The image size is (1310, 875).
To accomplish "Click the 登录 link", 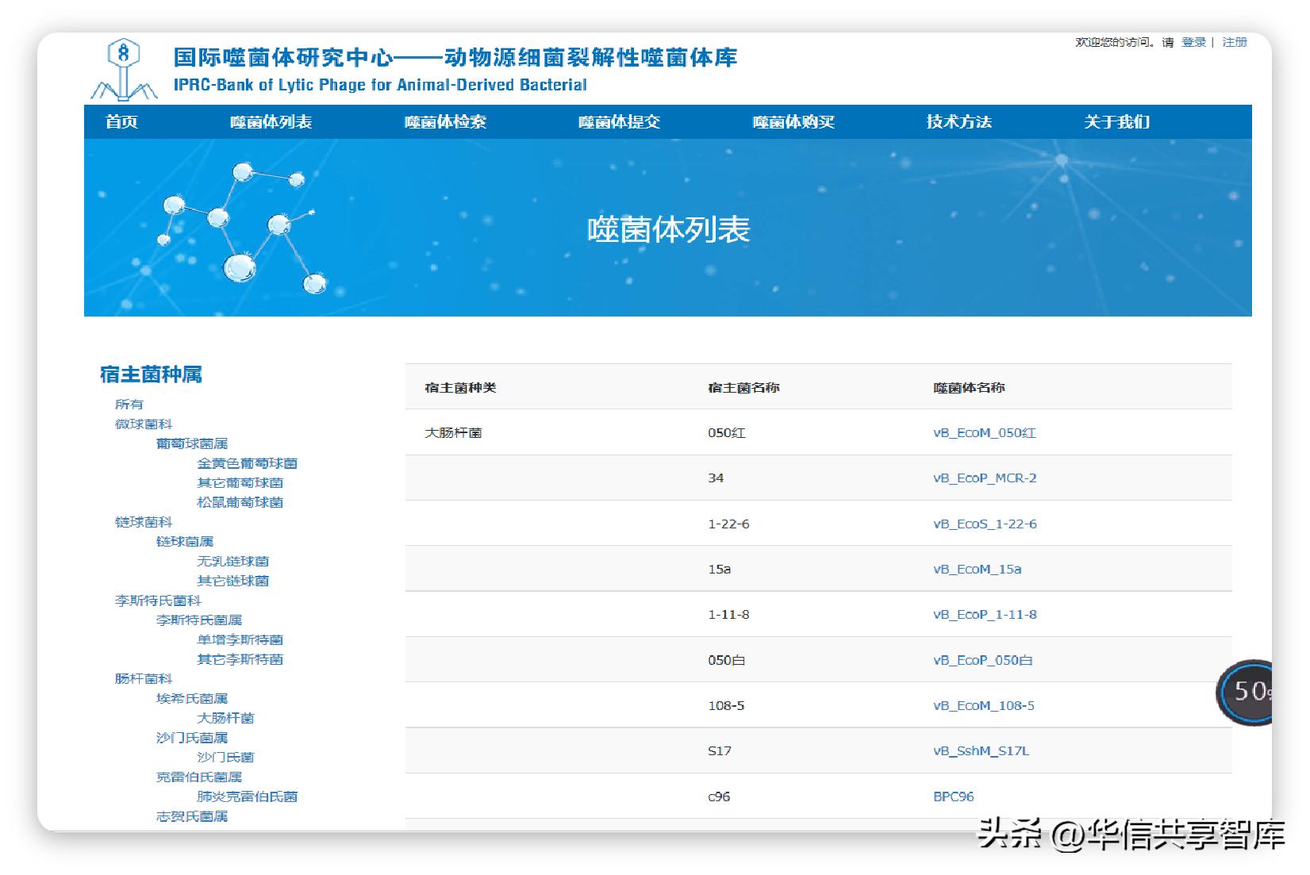I will tap(1193, 43).
